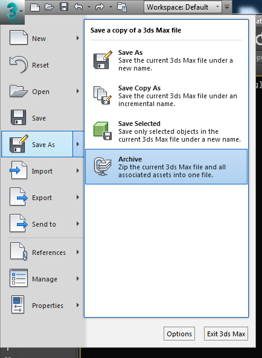The height and width of the screenshot is (358, 262).
Task: Click the Save As icon in submenu panel
Action: pyautogui.click(x=103, y=60)
